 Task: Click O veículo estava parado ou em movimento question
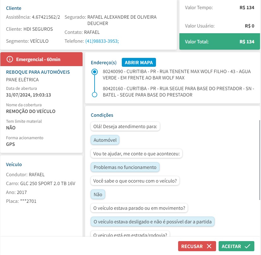point(139,208)
